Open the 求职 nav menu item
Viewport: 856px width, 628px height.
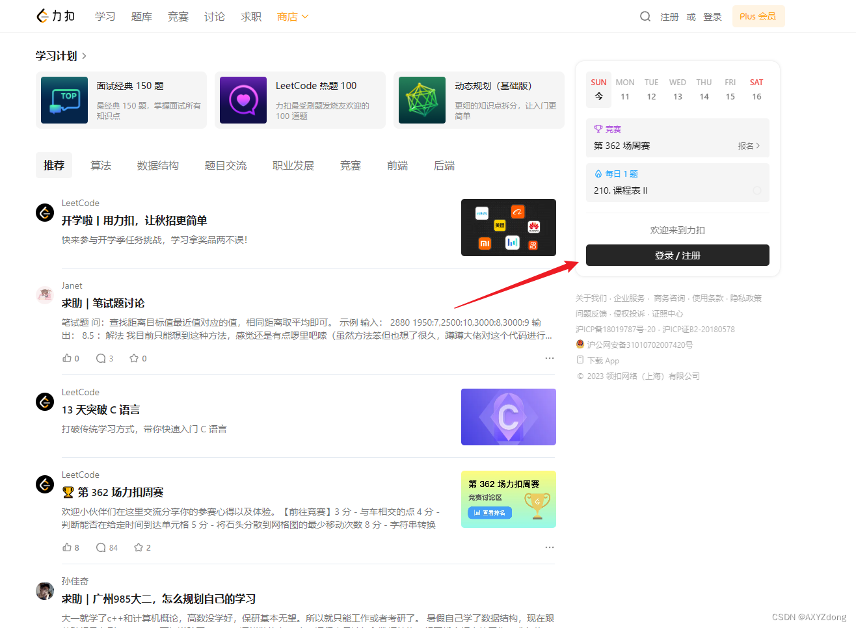pyautogui.click(x=251, y=16)
